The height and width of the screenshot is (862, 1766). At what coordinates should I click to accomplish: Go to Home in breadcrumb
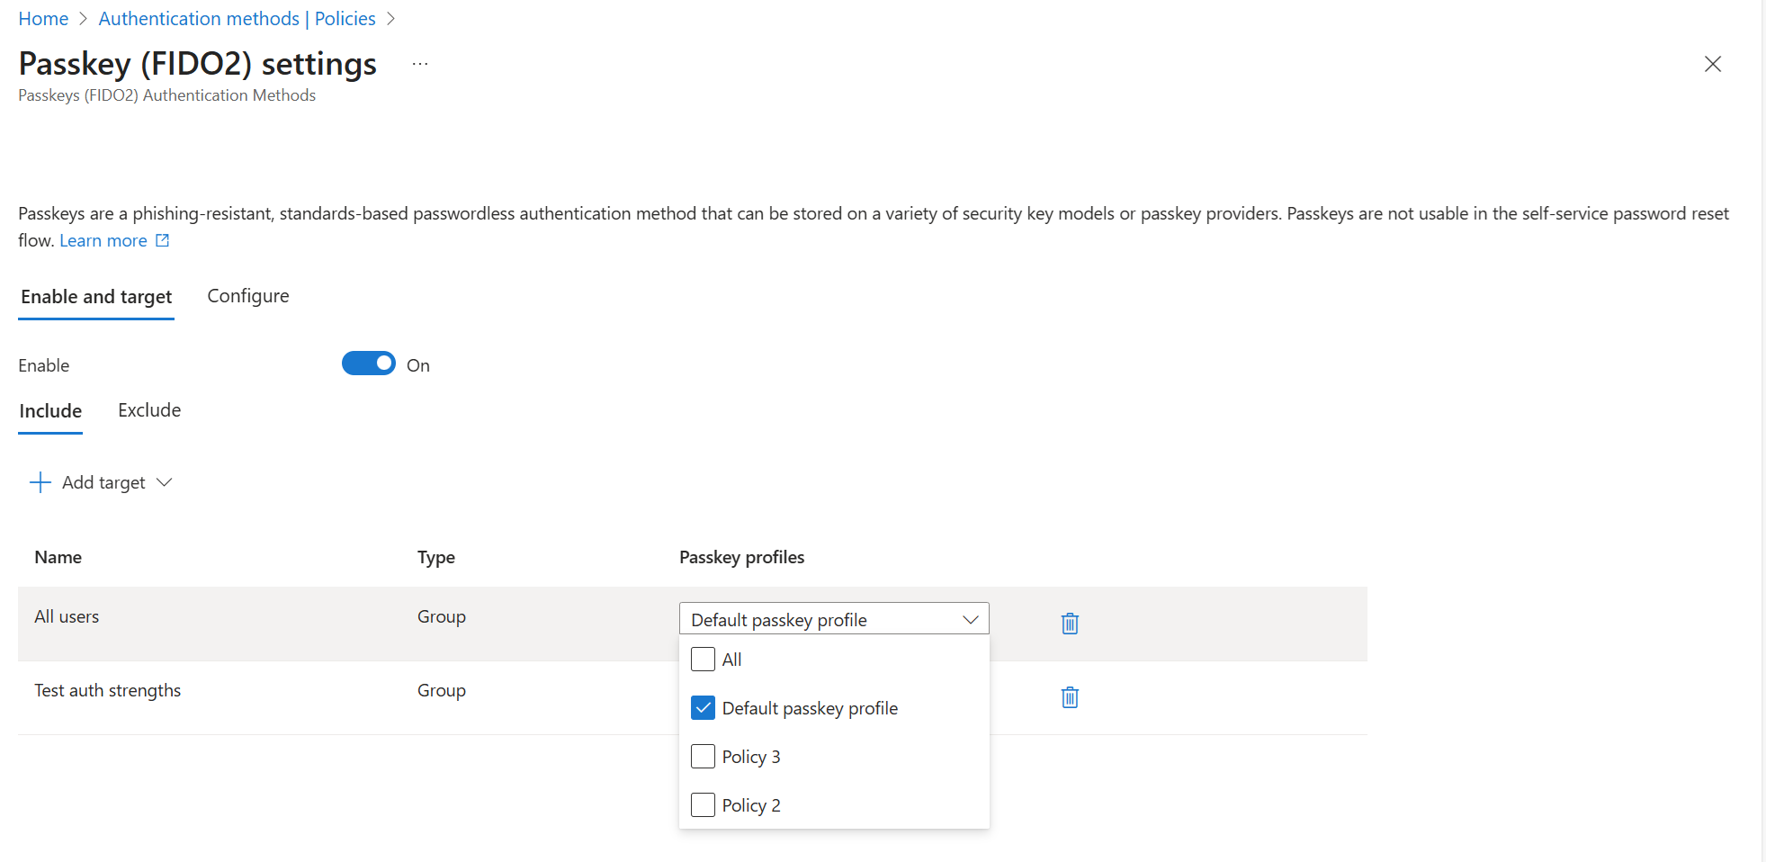43,19
